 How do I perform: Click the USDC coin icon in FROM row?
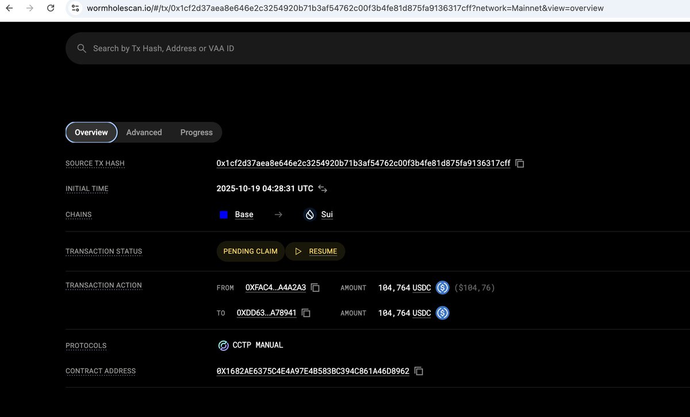[x=442, y=288]
